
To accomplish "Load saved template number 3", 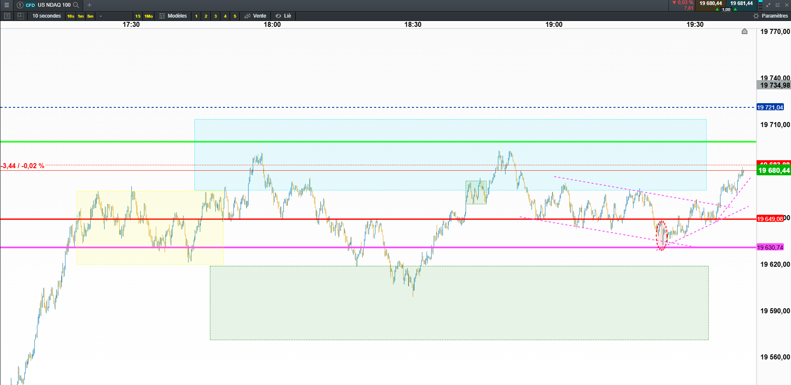I will [x=215, y=16].
